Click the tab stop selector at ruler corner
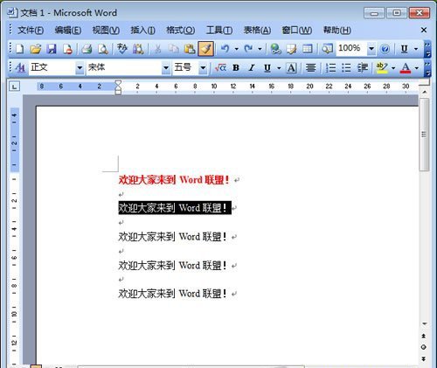The image size is (437, 368). pos(15,87)
